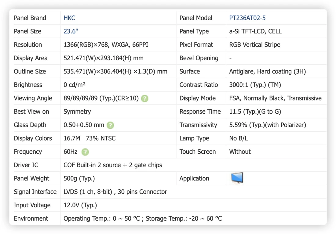Click the brightness value 0 cd/m²
This screenshot has height=234, width=336.
74,85
